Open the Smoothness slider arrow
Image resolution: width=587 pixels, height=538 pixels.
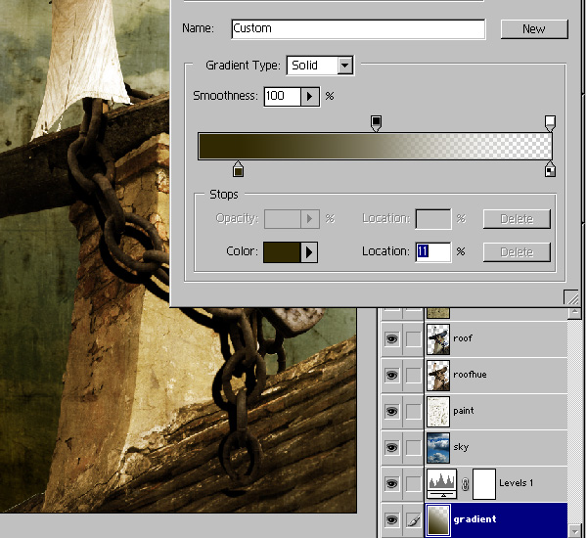[309, 97]
